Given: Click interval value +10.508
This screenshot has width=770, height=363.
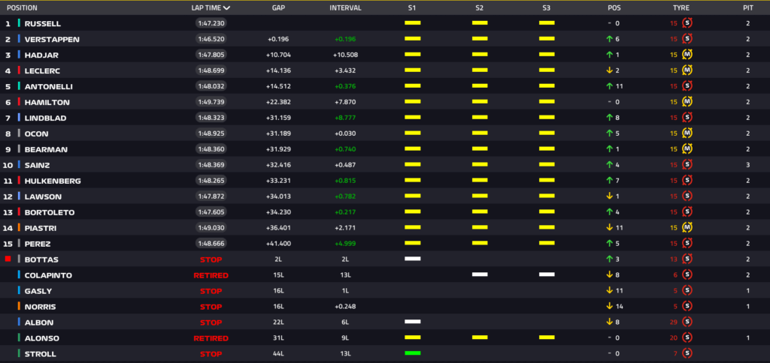Looking at the screenshot, I should pyautogui.click(x=345, y=55).
